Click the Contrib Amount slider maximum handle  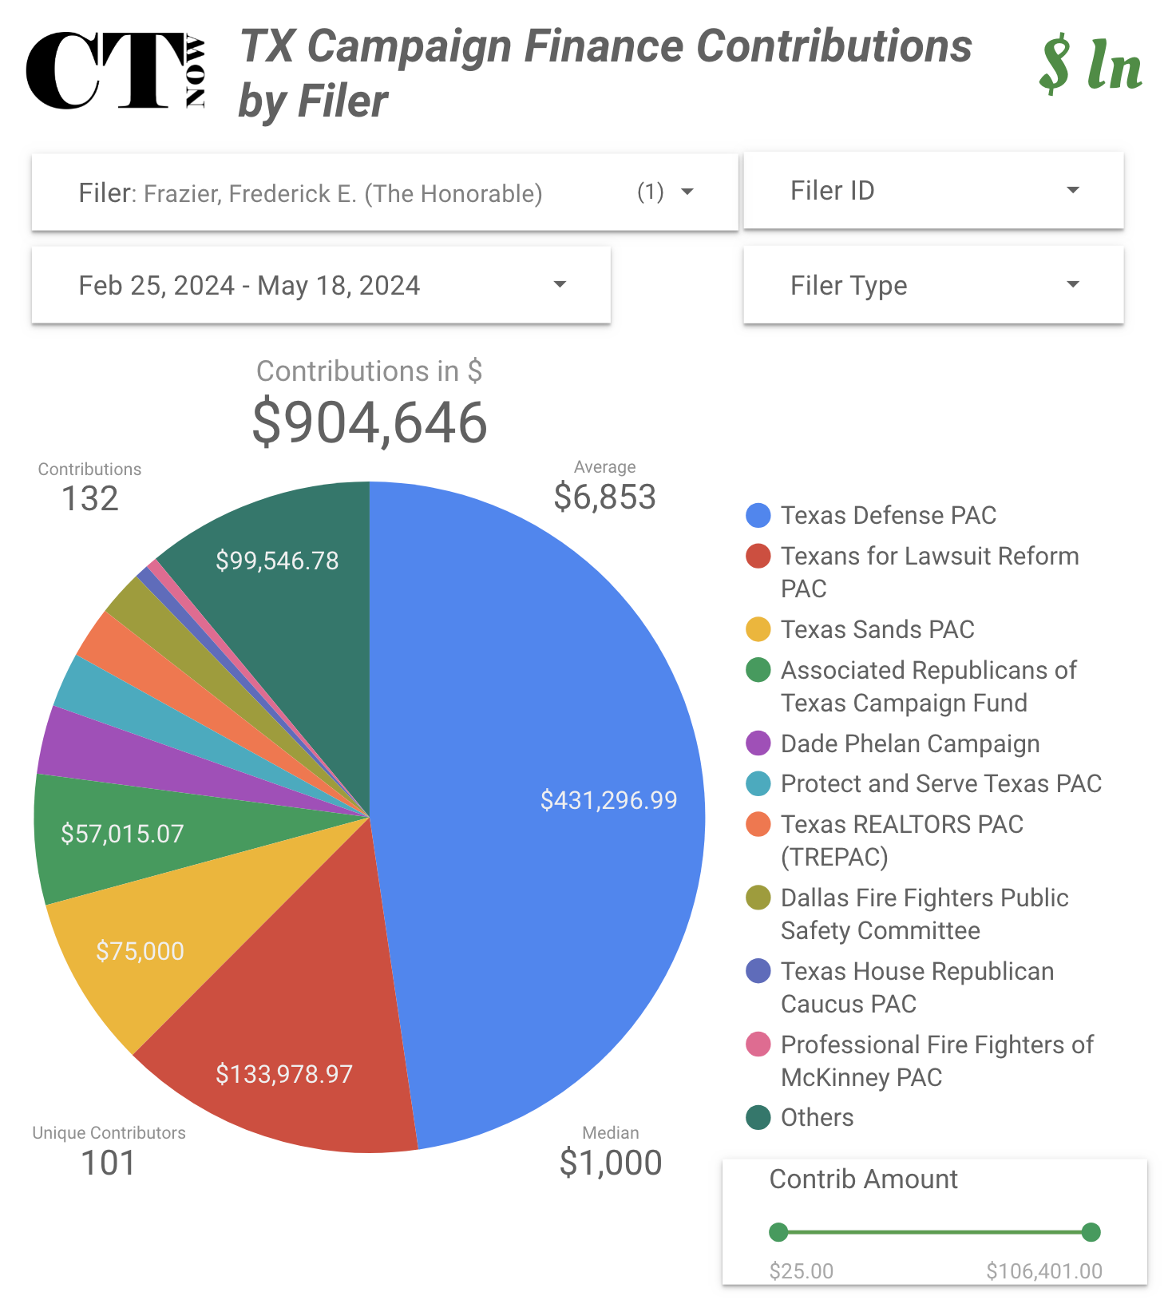coord(1091,1232)
